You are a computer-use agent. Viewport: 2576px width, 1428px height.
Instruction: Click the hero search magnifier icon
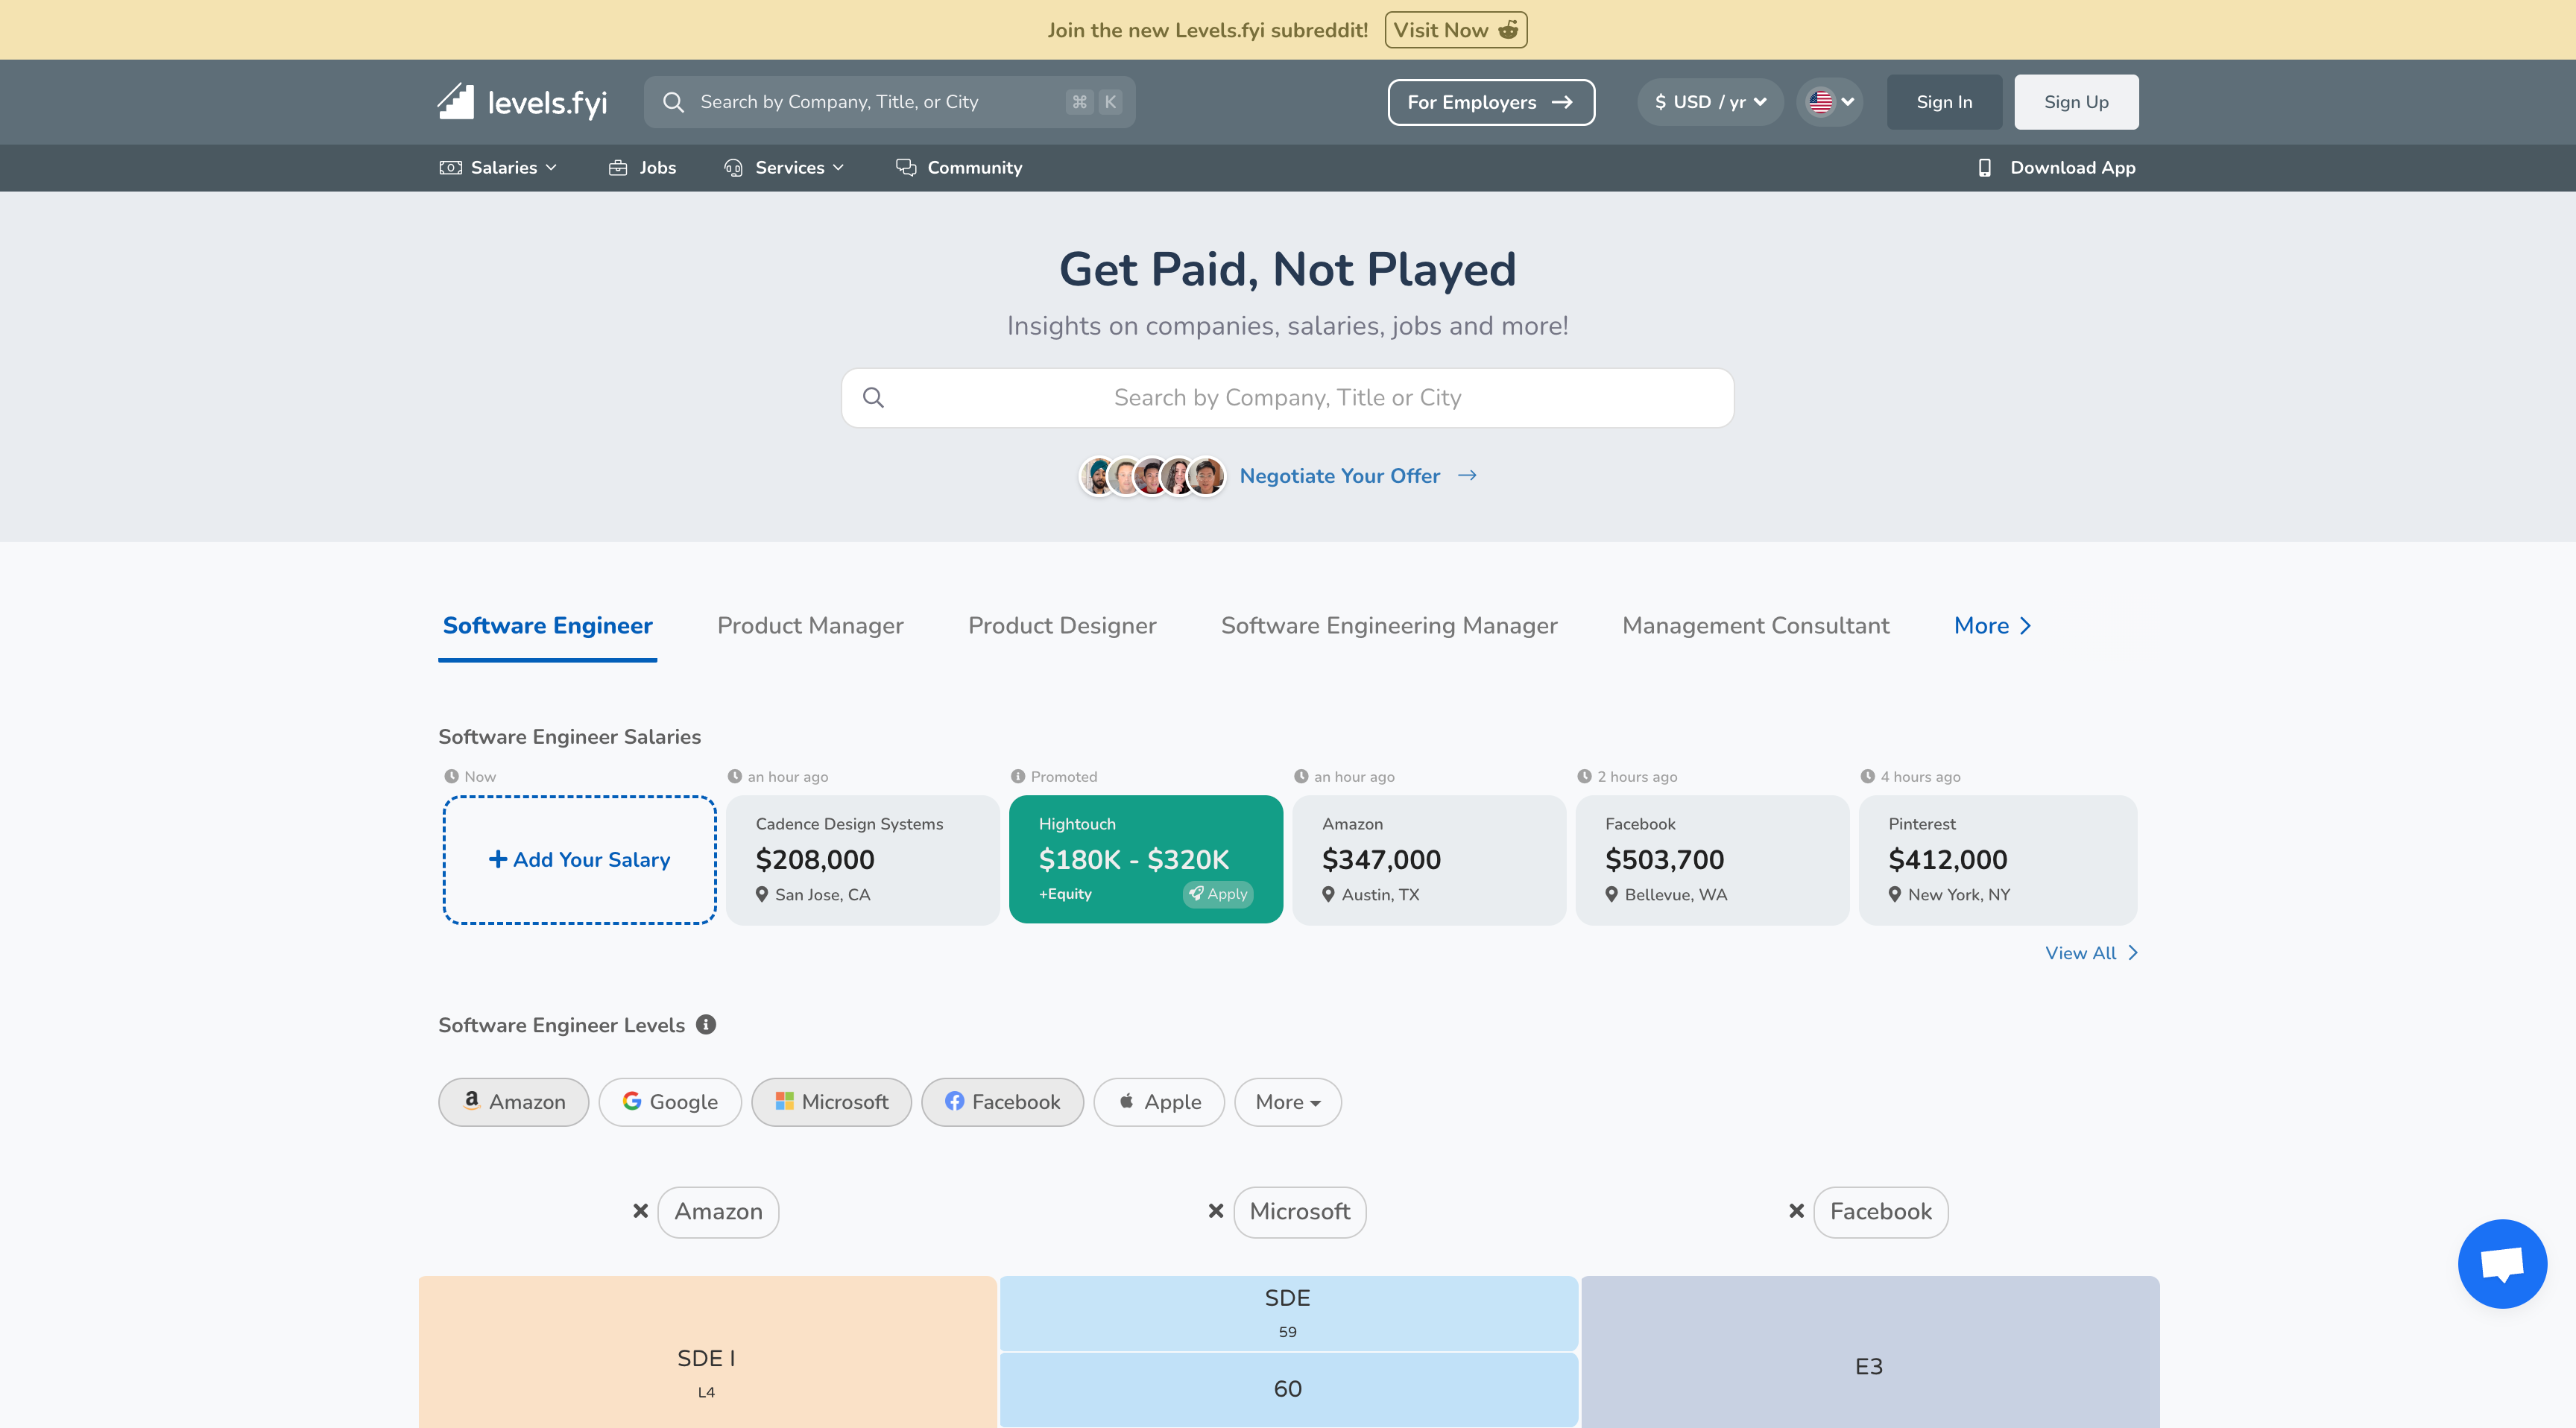click(x=873, y=398)
